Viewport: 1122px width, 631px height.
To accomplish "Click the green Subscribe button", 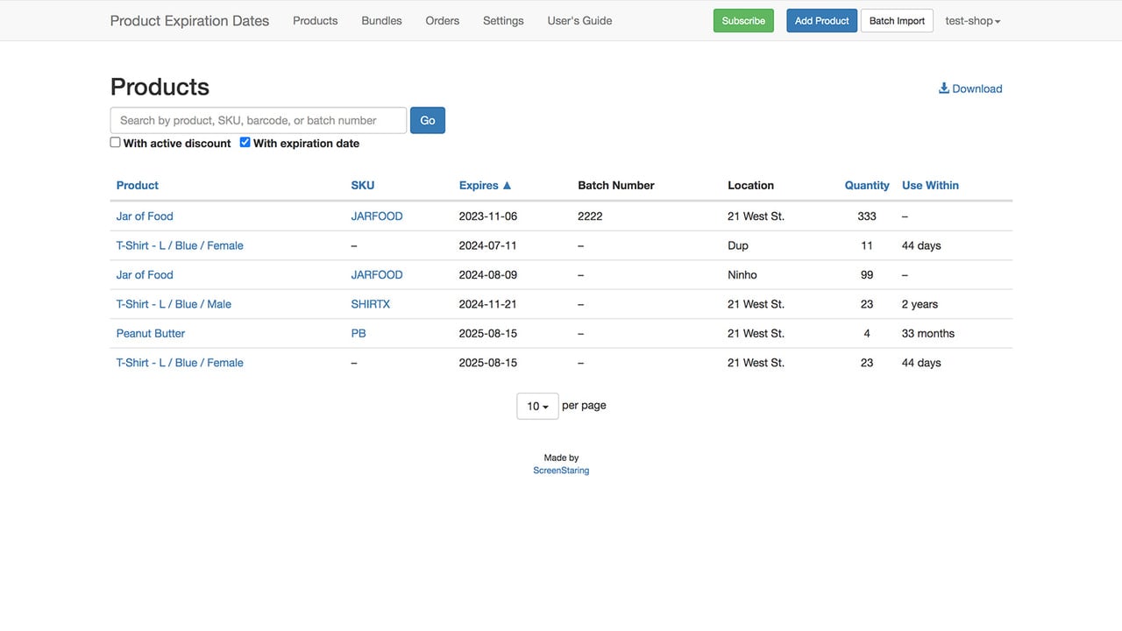I will [743, 20].
